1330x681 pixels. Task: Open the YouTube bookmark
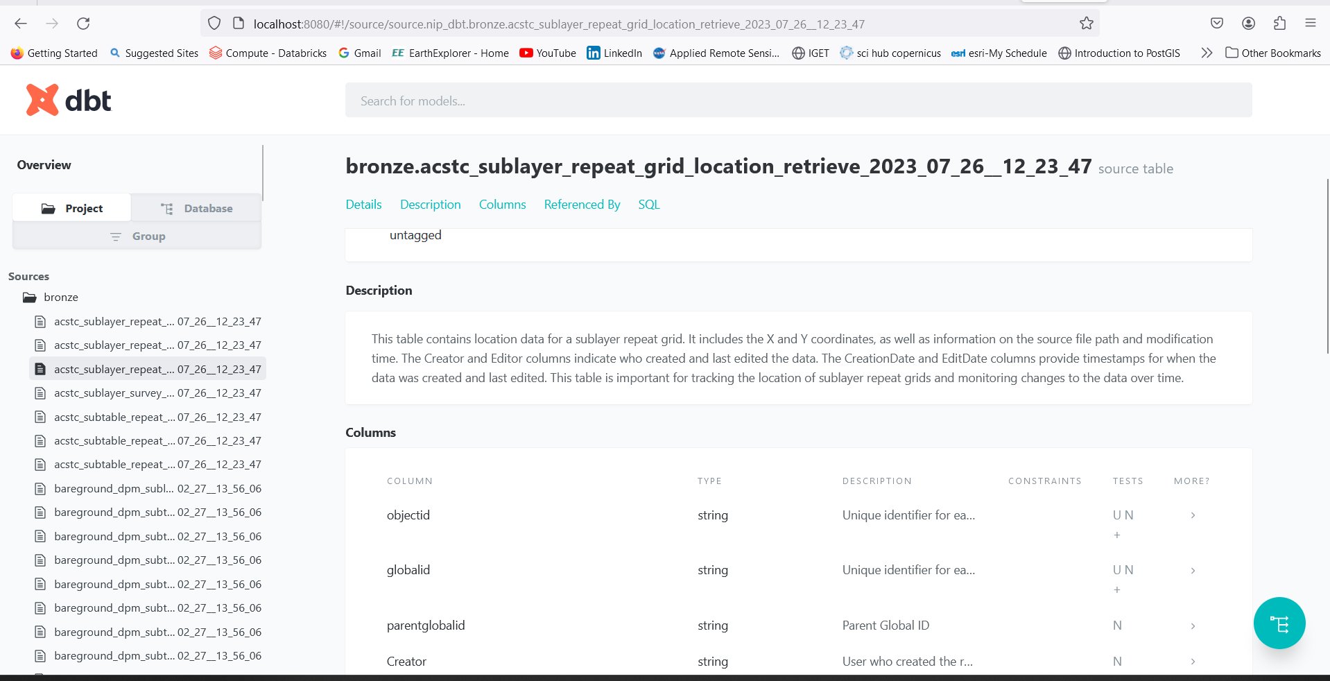click(548, 53)
